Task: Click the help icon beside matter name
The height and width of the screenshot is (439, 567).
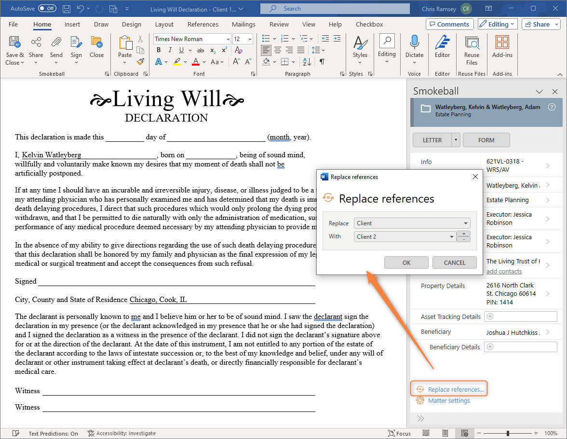Action: click(x=552, y=107)
